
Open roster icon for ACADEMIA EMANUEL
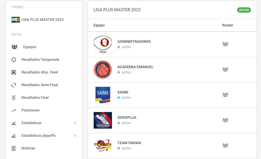tap(225, 69)
